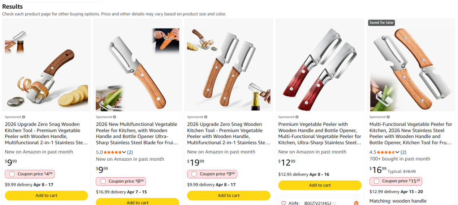Open Sponsored info icon on third product
The height and width of the screenshot is (205, 458).
point(206,117)
